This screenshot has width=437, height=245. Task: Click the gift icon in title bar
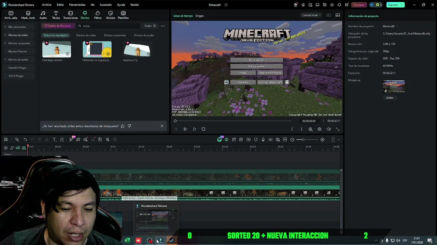pyautogui.click(x=296, y=5)
